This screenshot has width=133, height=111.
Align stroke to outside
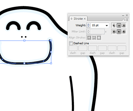[x=99, y=38]
